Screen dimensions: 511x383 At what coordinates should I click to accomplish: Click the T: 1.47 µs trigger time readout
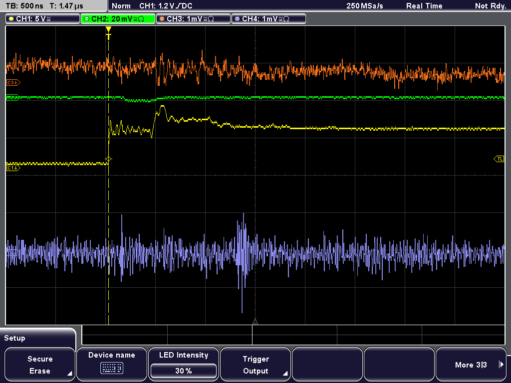click(x=66, y=6)
